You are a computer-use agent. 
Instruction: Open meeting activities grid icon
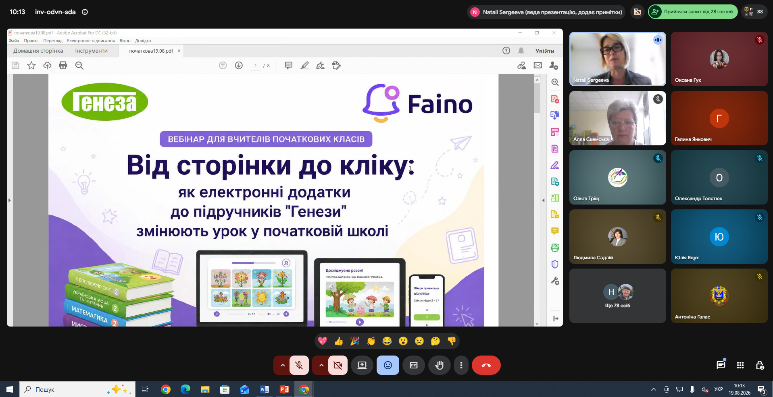tap(740, 365)
